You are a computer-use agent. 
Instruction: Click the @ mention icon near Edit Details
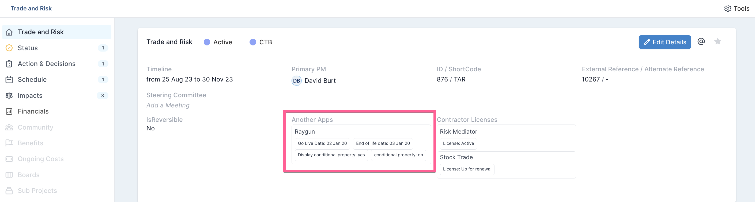701,41
